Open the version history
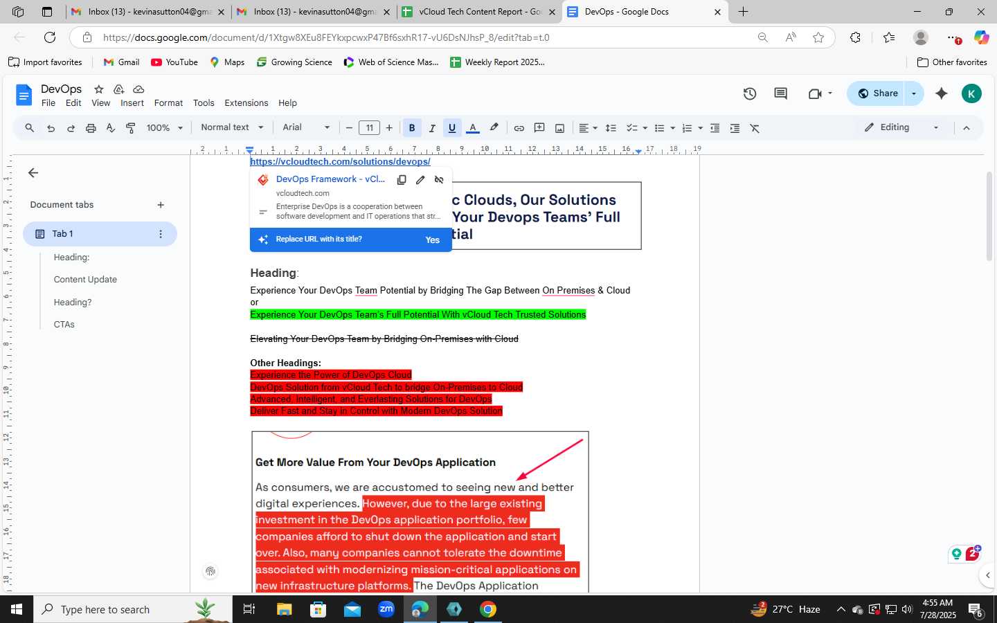Viewport: 997px width, 623px height. [x=750, y=93]
